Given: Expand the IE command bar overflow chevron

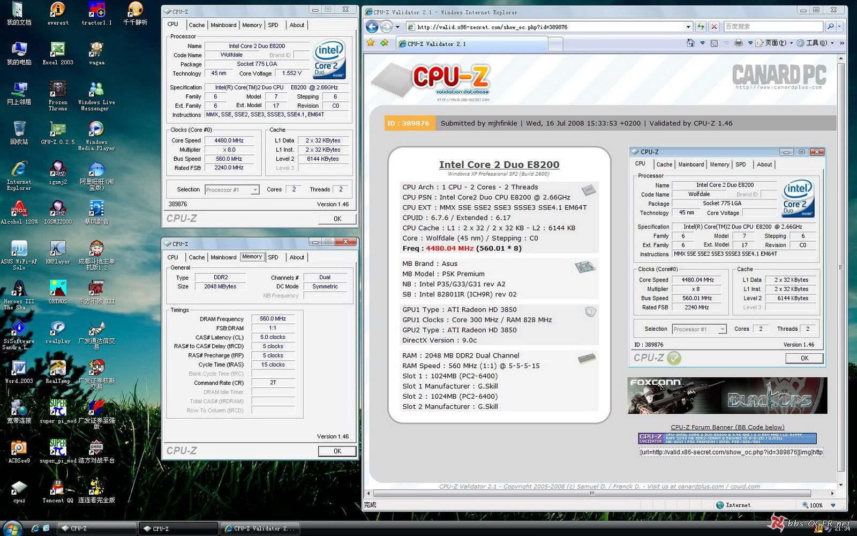Looking at the screenshot, I should coord(841,43).
